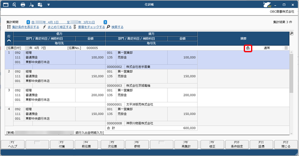Click the magnifier icon above the scrollbar
Screen dimensions: 299x156
[x=292, y=33]
